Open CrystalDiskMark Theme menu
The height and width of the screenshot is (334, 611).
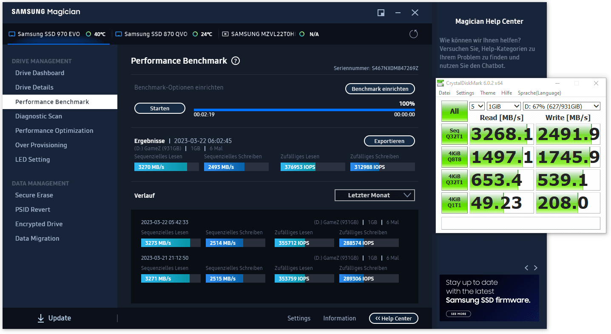pos(488,93)
